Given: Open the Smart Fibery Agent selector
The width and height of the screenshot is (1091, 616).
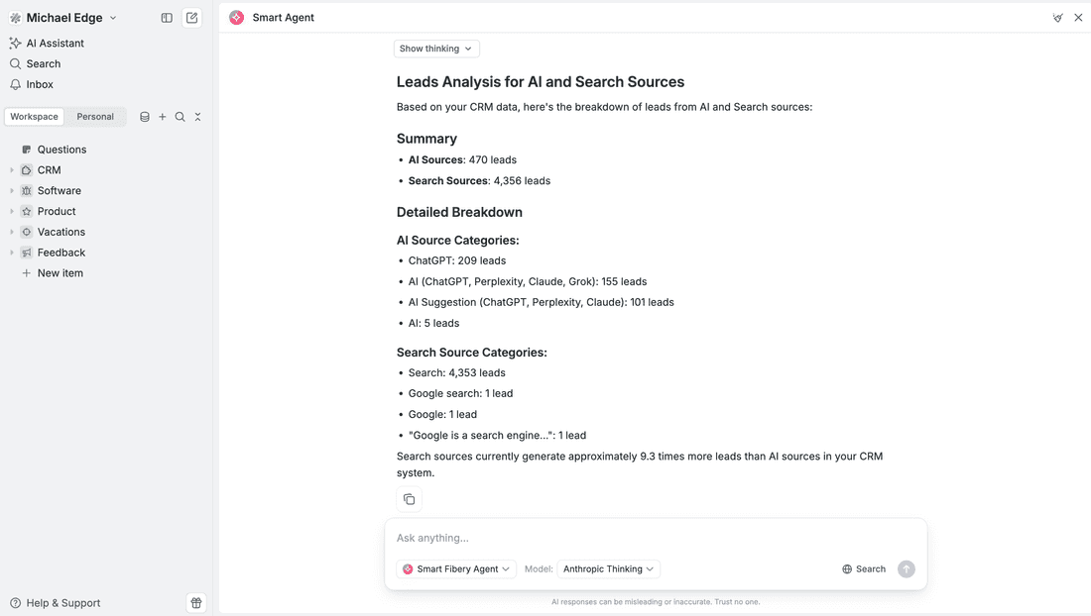Looking at the screenshot, I should pos(456,569).
